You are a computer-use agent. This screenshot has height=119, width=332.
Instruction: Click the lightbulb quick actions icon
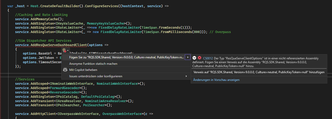pyautogui.click(x=64, y=51)
